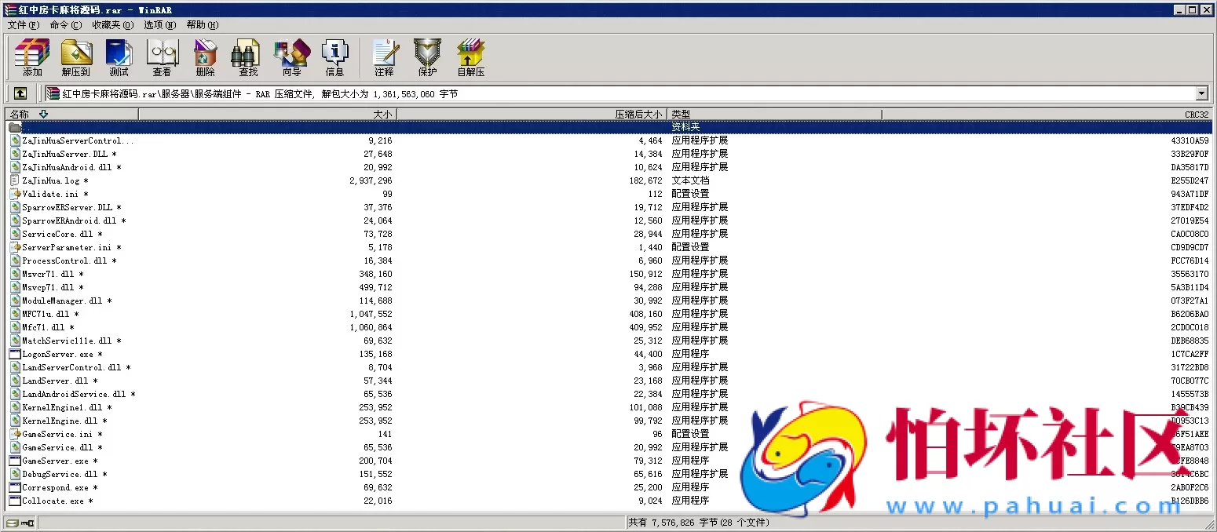
Task: Go up one folder level button
Action: tap(20, 93)
